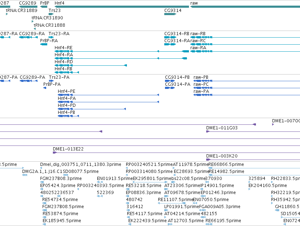This screenshot has height=226, width=300.
Task: Select protein label raw-PC
Action: point(201,84)
